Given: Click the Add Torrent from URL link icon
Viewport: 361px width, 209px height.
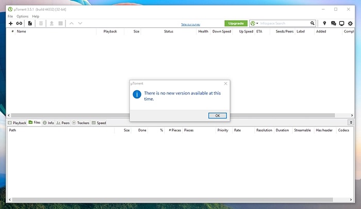Looking at the screenshot, I should click(x=19, y=23).
